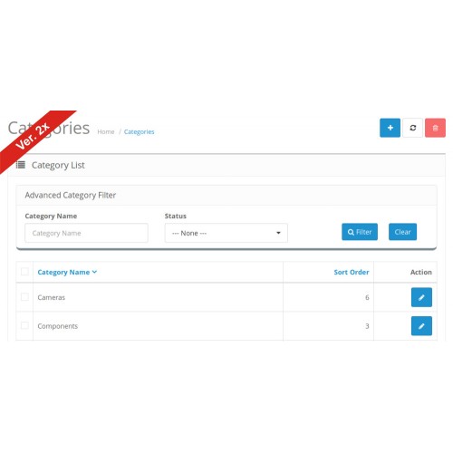Edit the Cameras category with pencil icon
The image size is (453, 453).
[421, 297]
